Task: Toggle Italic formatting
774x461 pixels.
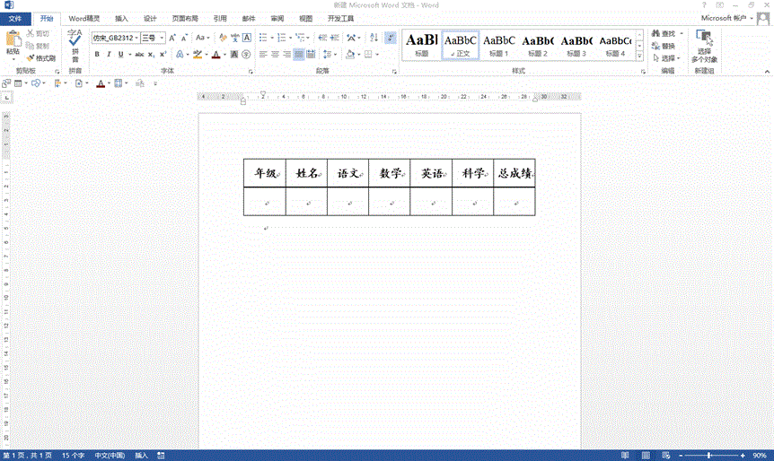Action: click(x=110, y=55)
